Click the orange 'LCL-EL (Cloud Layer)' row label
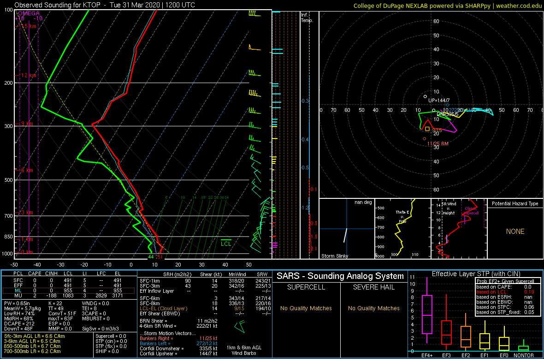This screenshot has width=544, height=359. tap(163, 308)
